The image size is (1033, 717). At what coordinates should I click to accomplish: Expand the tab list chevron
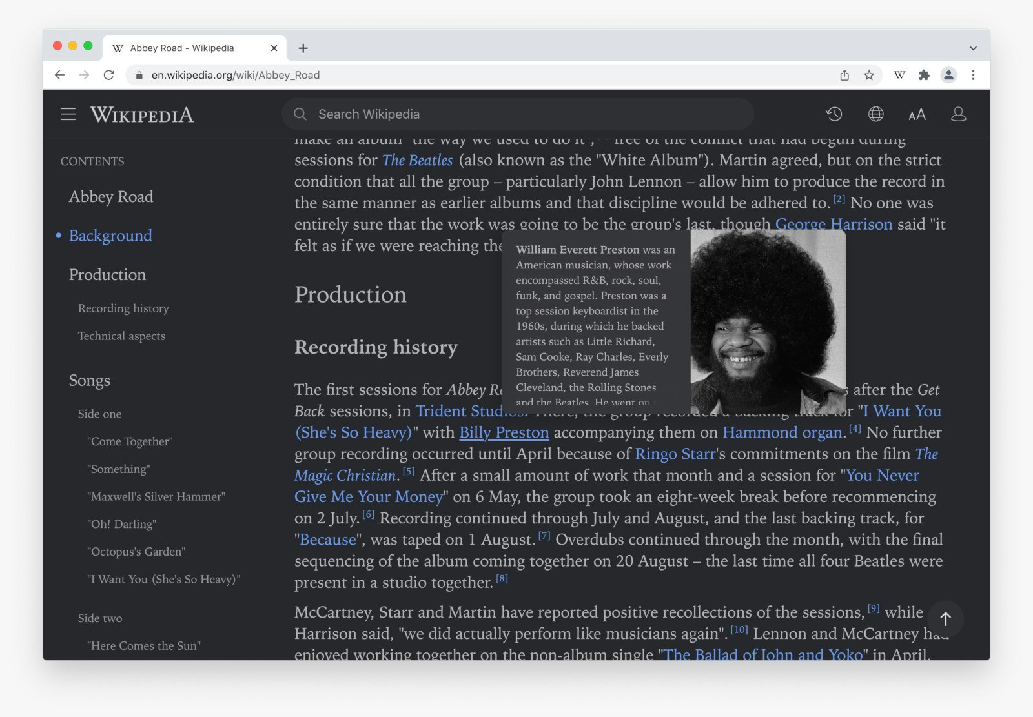(972, 48)
